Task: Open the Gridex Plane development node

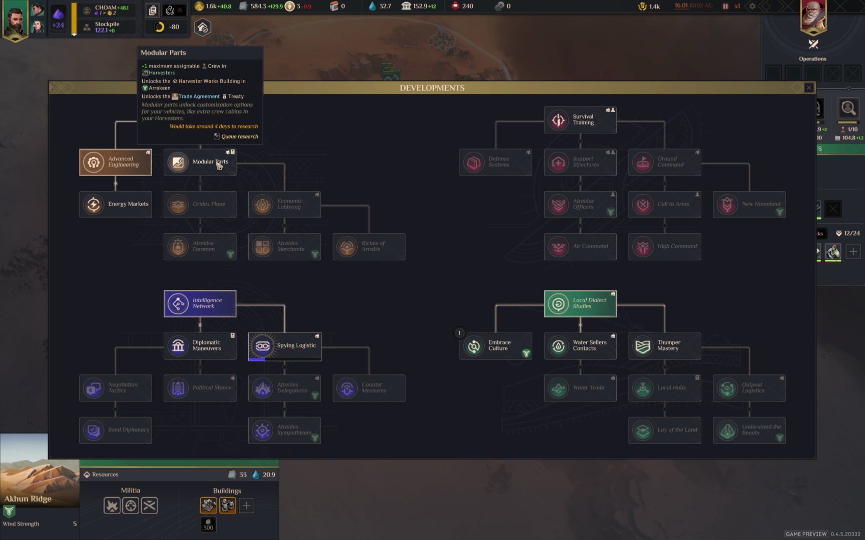Action: (200, 204)
